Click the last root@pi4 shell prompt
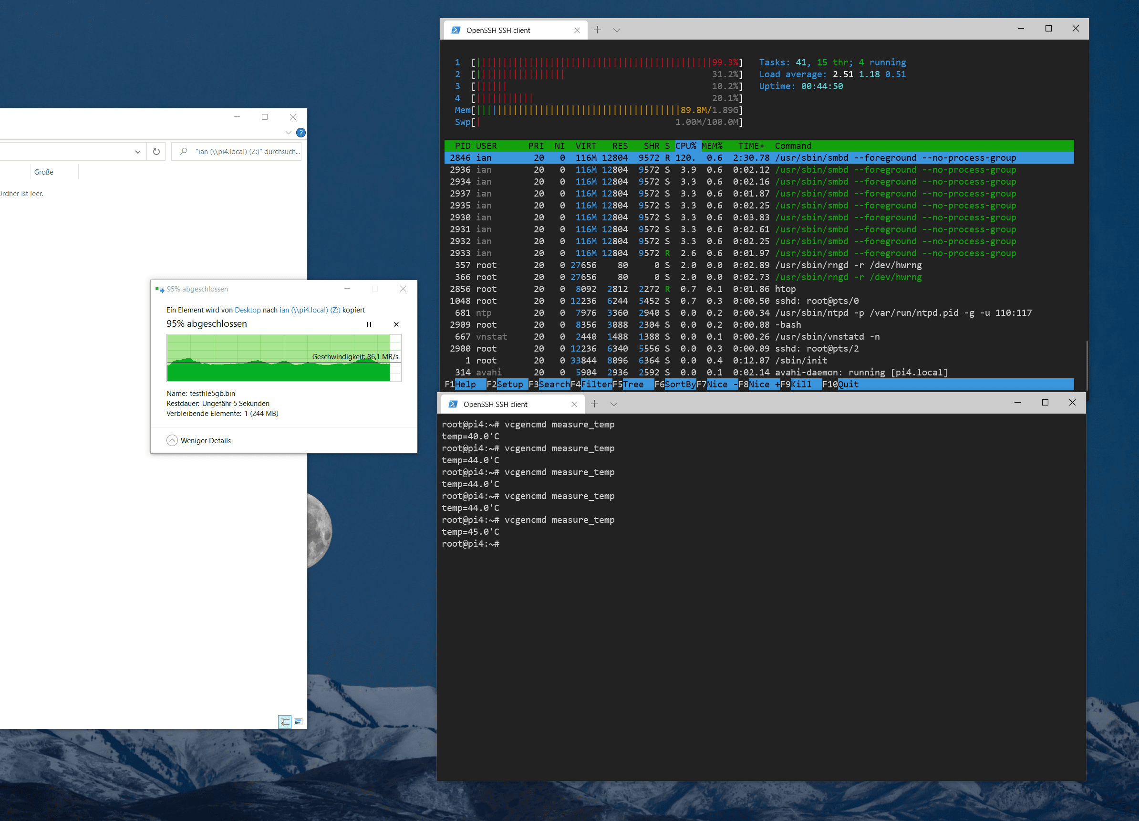Viewport: 1139px width, 821px height. click(471, 544)
